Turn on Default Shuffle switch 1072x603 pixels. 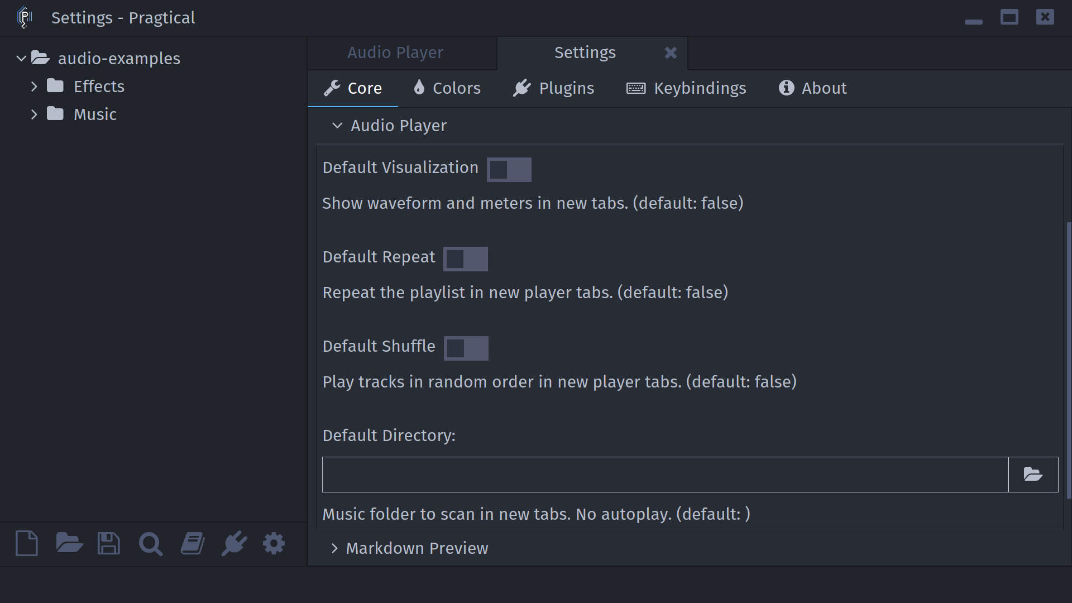click(x=466, y=348)
